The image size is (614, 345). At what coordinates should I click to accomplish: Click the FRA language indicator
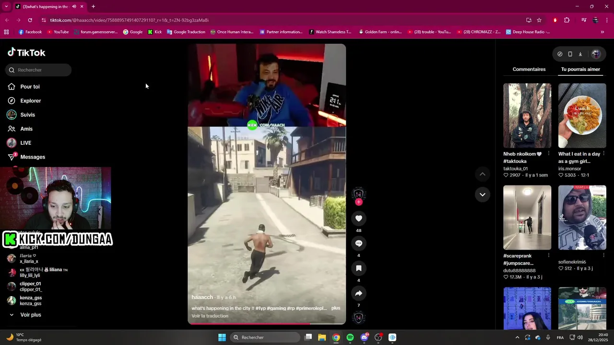560,337
